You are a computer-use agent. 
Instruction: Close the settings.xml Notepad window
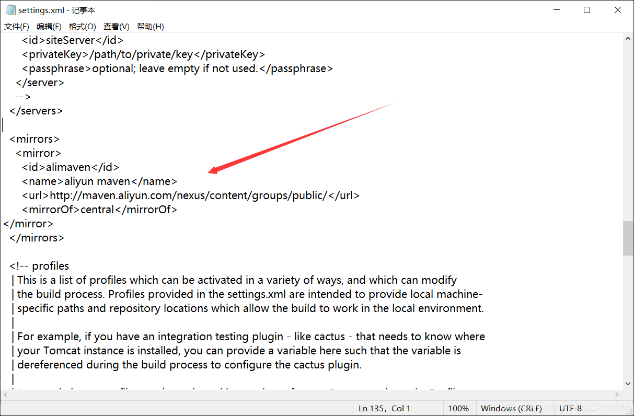pos(618,10)
